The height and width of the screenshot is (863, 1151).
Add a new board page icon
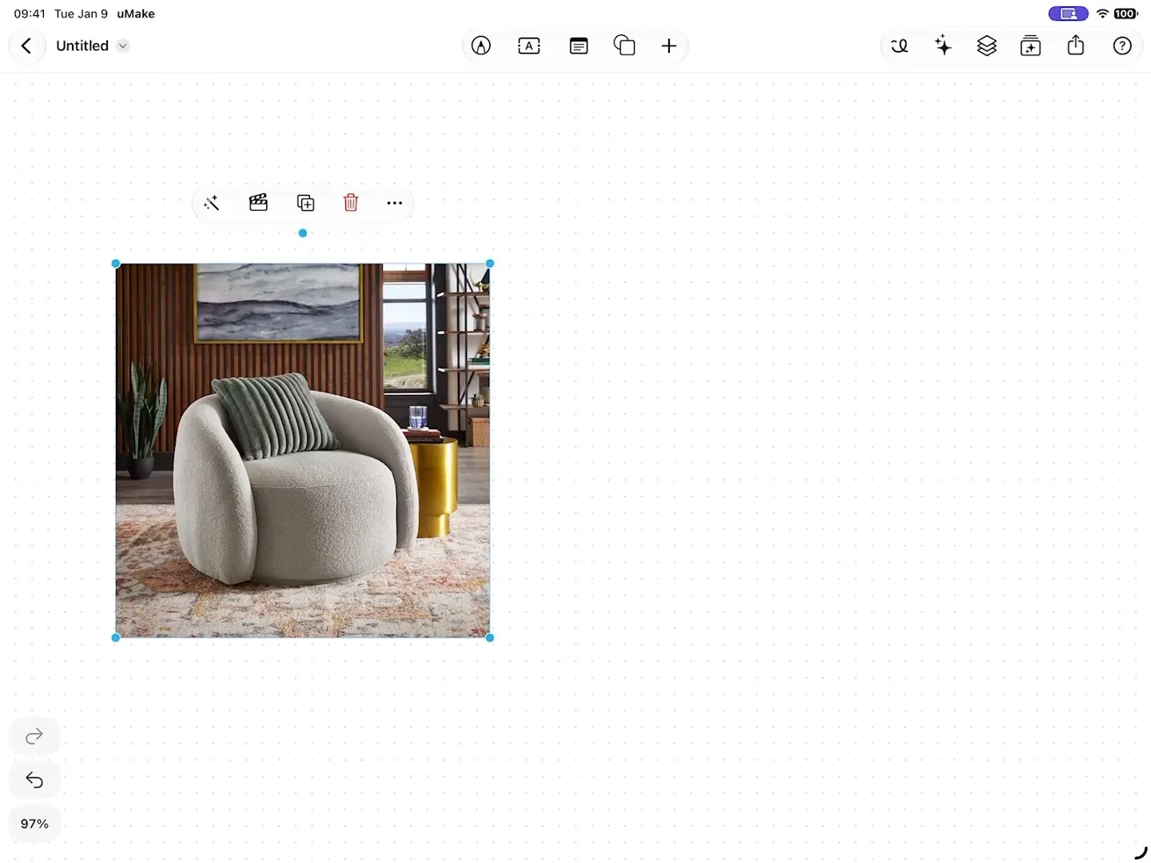click(x=1031, y=46)
